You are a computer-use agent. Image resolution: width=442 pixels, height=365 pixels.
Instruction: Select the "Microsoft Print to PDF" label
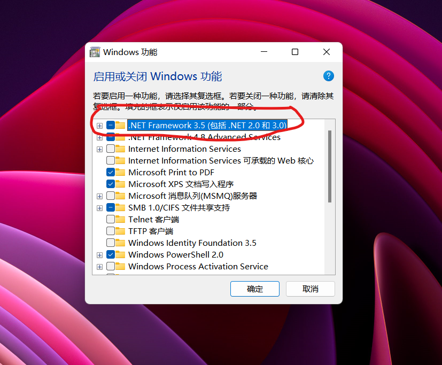[171, 172]
